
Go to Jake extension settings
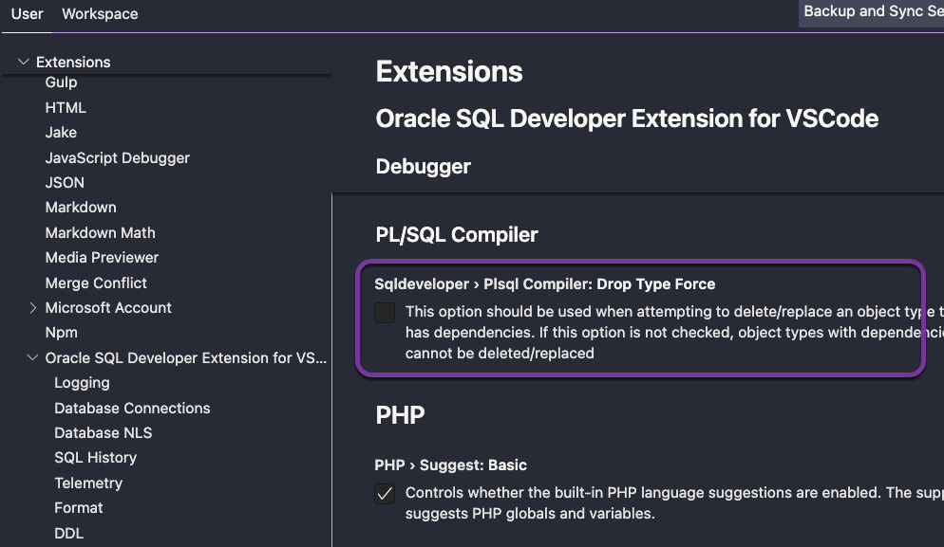tap(61, 133)
